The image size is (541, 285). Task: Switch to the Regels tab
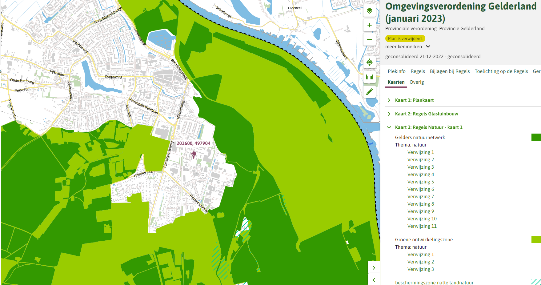pos(418,71)
